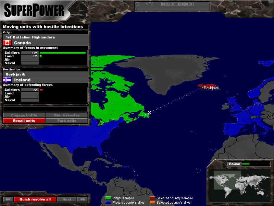Click the Iceland flag icon
The width and height of the screenshot is (274, 206).
pos(7,80)
